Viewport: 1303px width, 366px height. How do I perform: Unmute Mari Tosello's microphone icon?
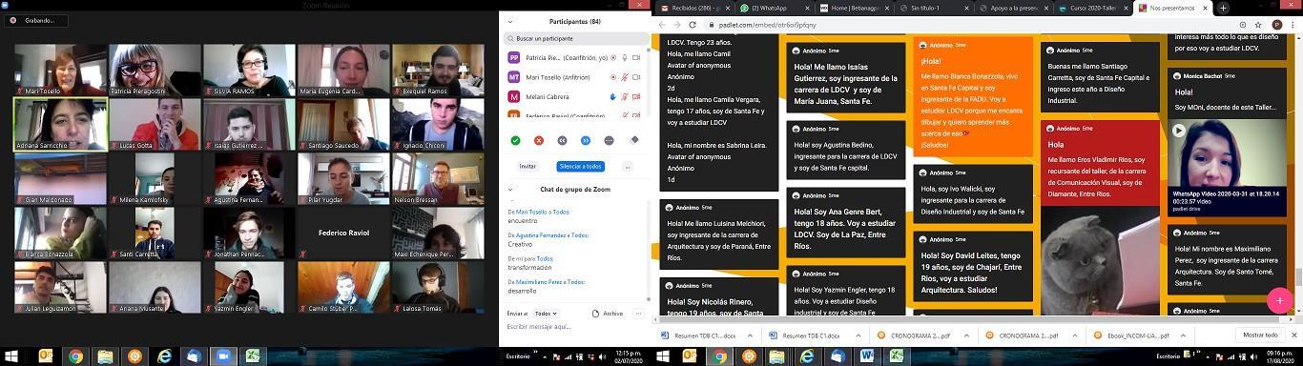click(x=625, y=77)
